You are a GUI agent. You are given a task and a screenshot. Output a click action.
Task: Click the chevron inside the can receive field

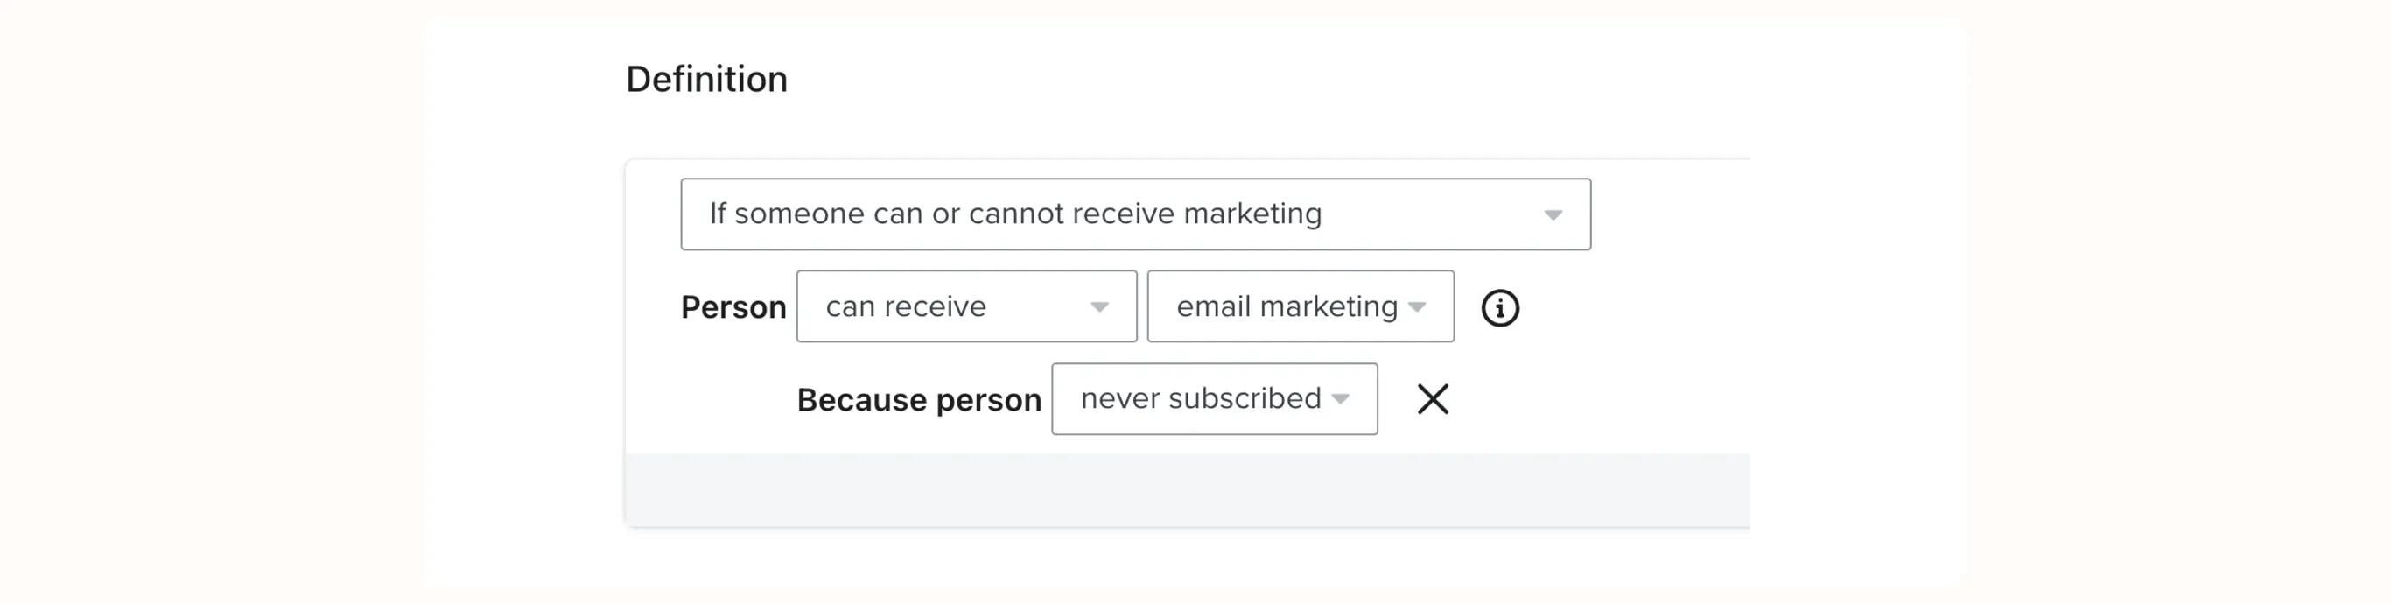(x=1101, y=306)
